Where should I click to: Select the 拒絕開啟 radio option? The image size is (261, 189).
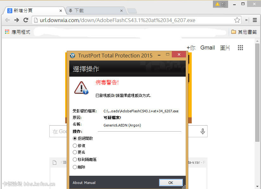75,138
